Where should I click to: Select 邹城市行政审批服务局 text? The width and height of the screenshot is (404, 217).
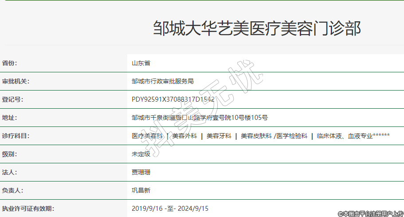pyautogui.click(x=163, y=81)
